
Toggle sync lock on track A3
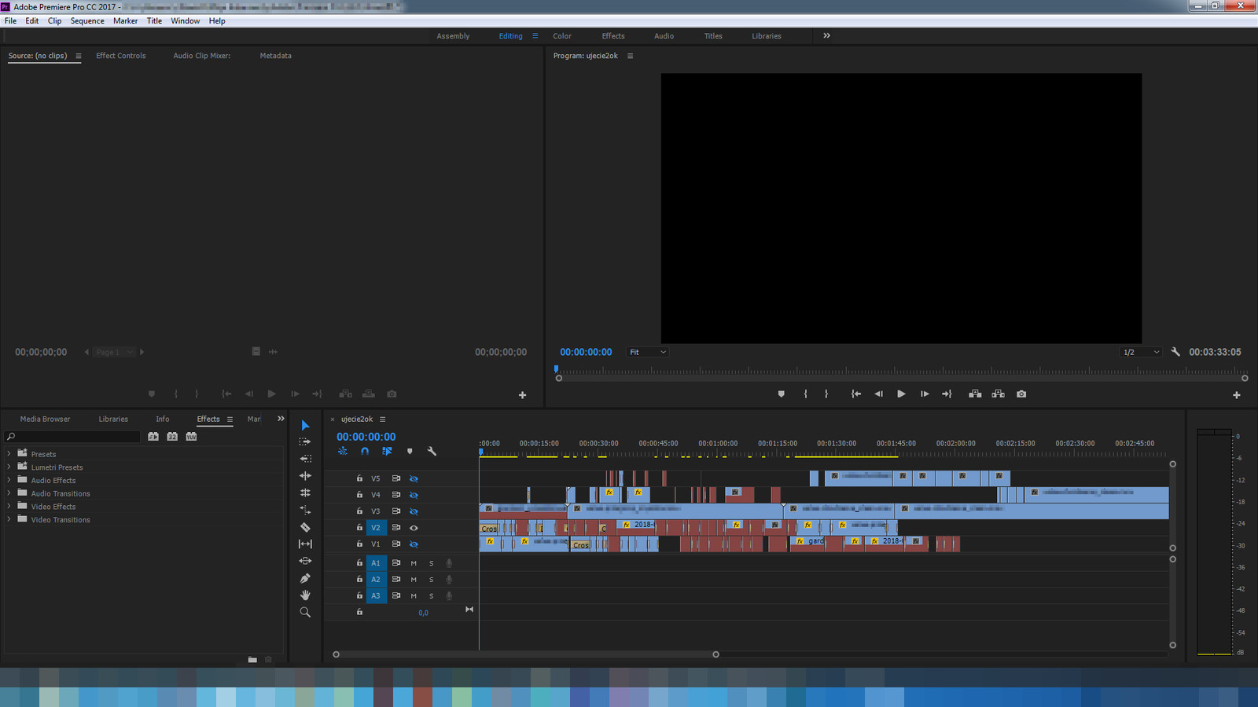tap(396, 596)
